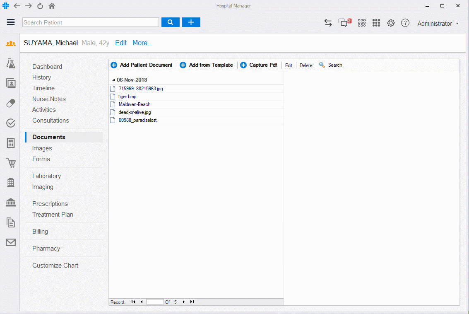Click the Search Patient input field
The image size is (469, 314).
tap(91, 22)
